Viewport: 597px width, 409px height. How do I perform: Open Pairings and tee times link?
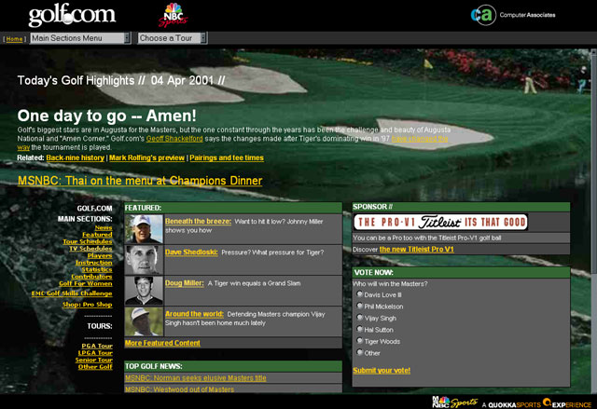pyautogui.click(x=227, y=157)
